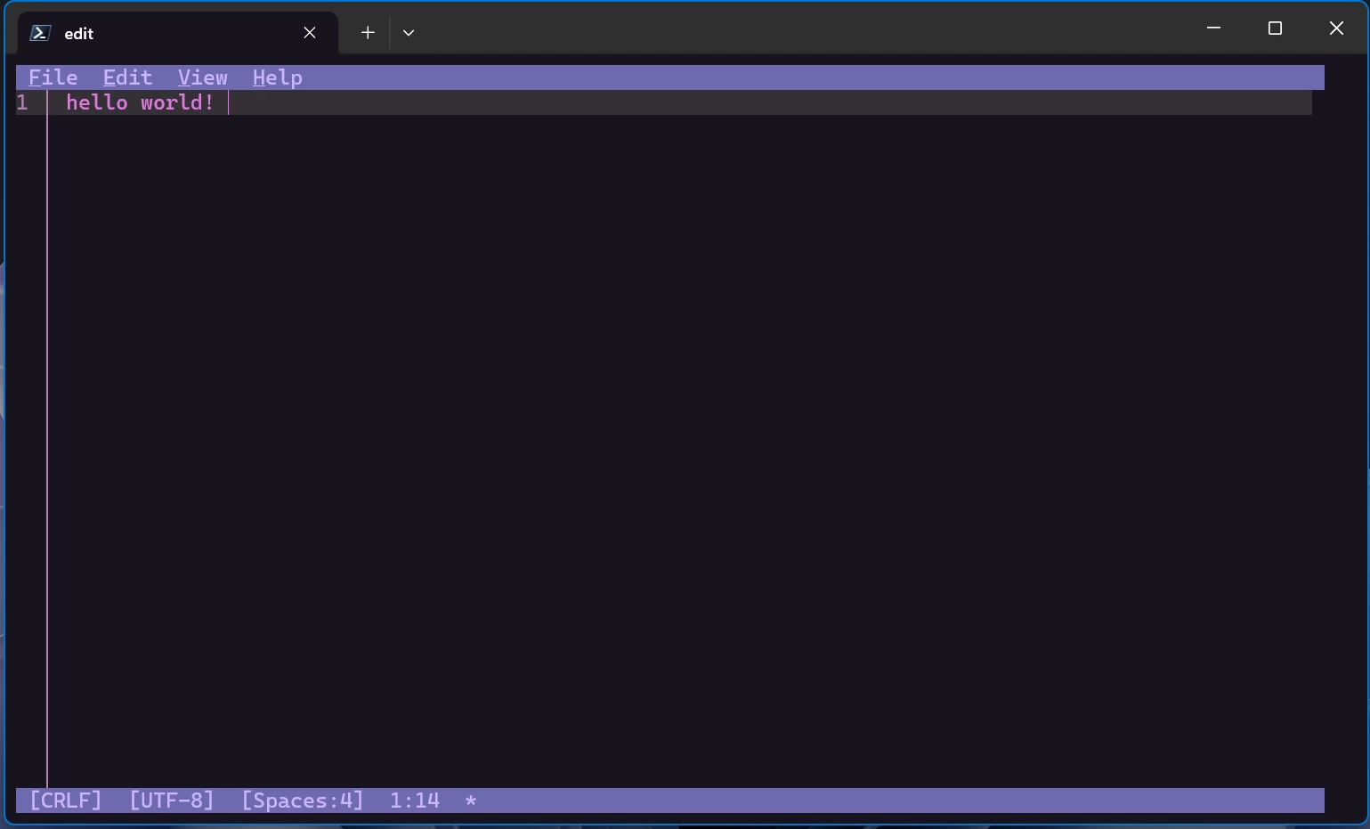
Task: Open the terminal profile dropdown chevron
Action: tap(408, 32)
